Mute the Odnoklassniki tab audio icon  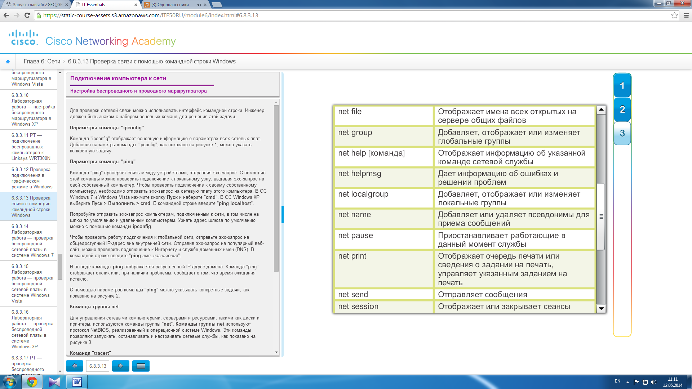(199, 5)
